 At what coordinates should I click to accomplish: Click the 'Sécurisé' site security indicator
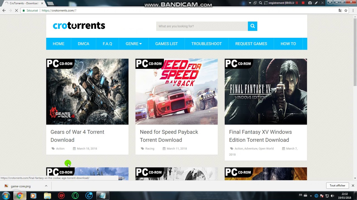coord(30,11)
